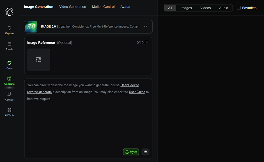Open All Tools from the sidebar
The height and width of the screenshot is (162, 264).
click(10, 112)
